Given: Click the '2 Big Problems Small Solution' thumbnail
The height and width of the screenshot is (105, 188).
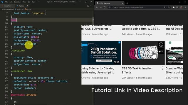Looking at the screenshot, I should [101, 53].
